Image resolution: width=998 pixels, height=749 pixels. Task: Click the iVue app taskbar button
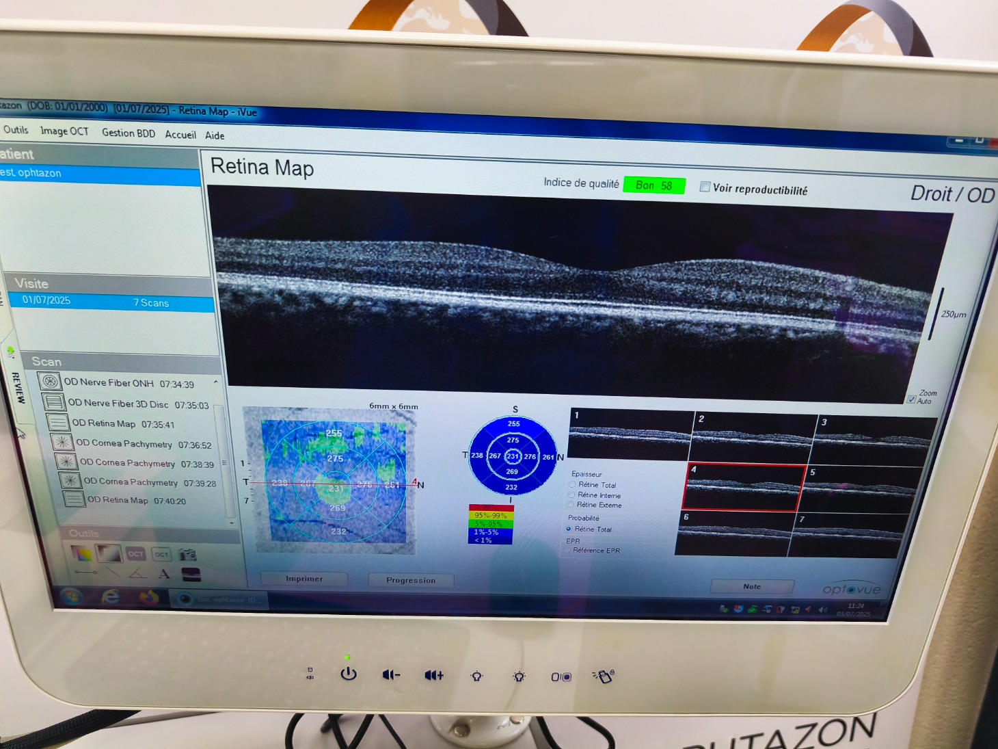217,600
